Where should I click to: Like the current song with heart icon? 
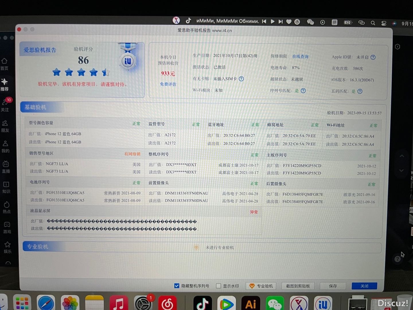coord(289,22)
